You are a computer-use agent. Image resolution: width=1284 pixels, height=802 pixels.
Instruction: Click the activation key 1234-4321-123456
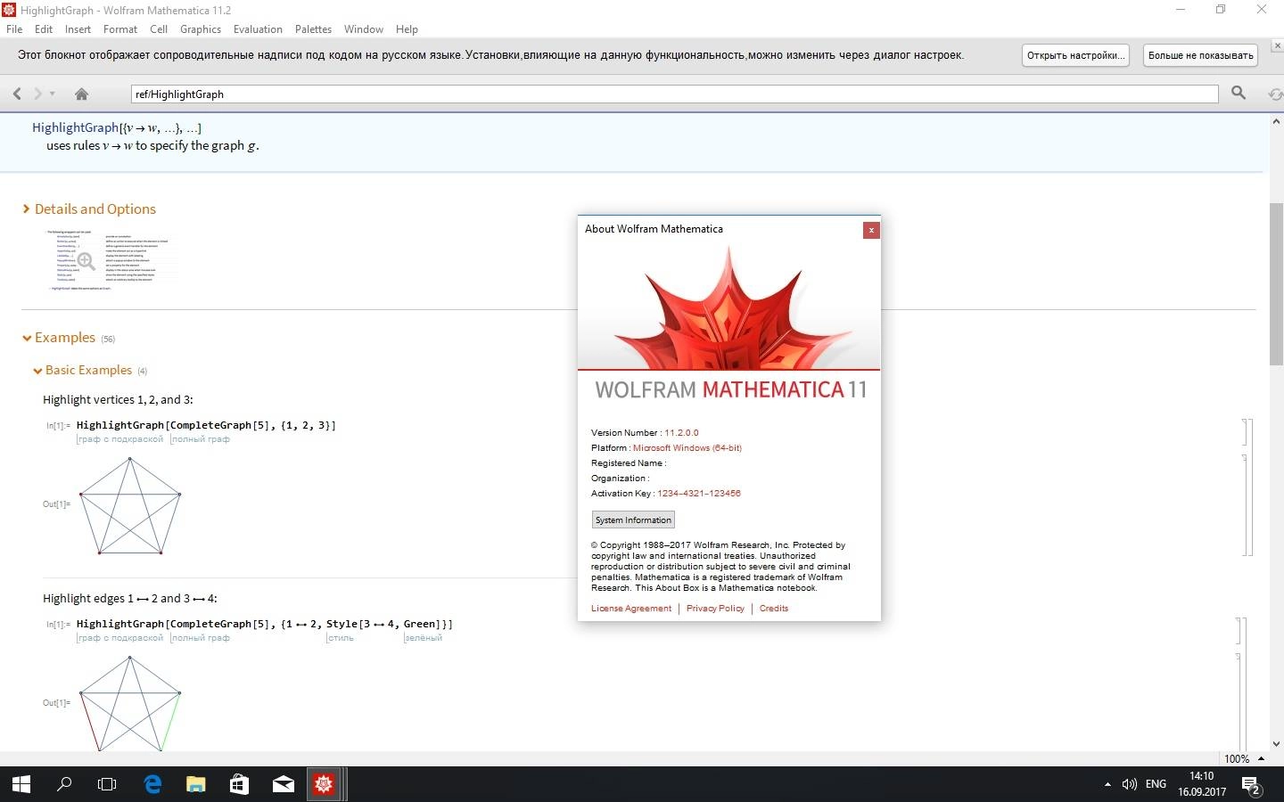click(699, 493)
